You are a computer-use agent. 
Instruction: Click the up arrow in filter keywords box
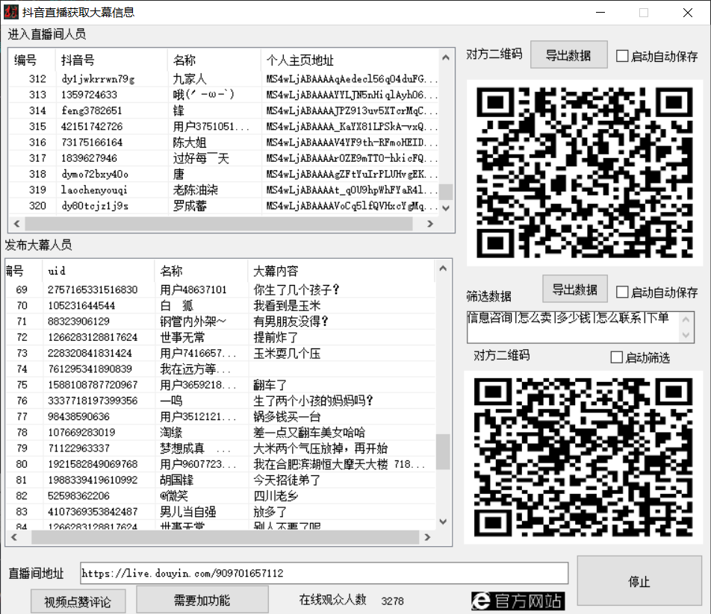(686, 319)
